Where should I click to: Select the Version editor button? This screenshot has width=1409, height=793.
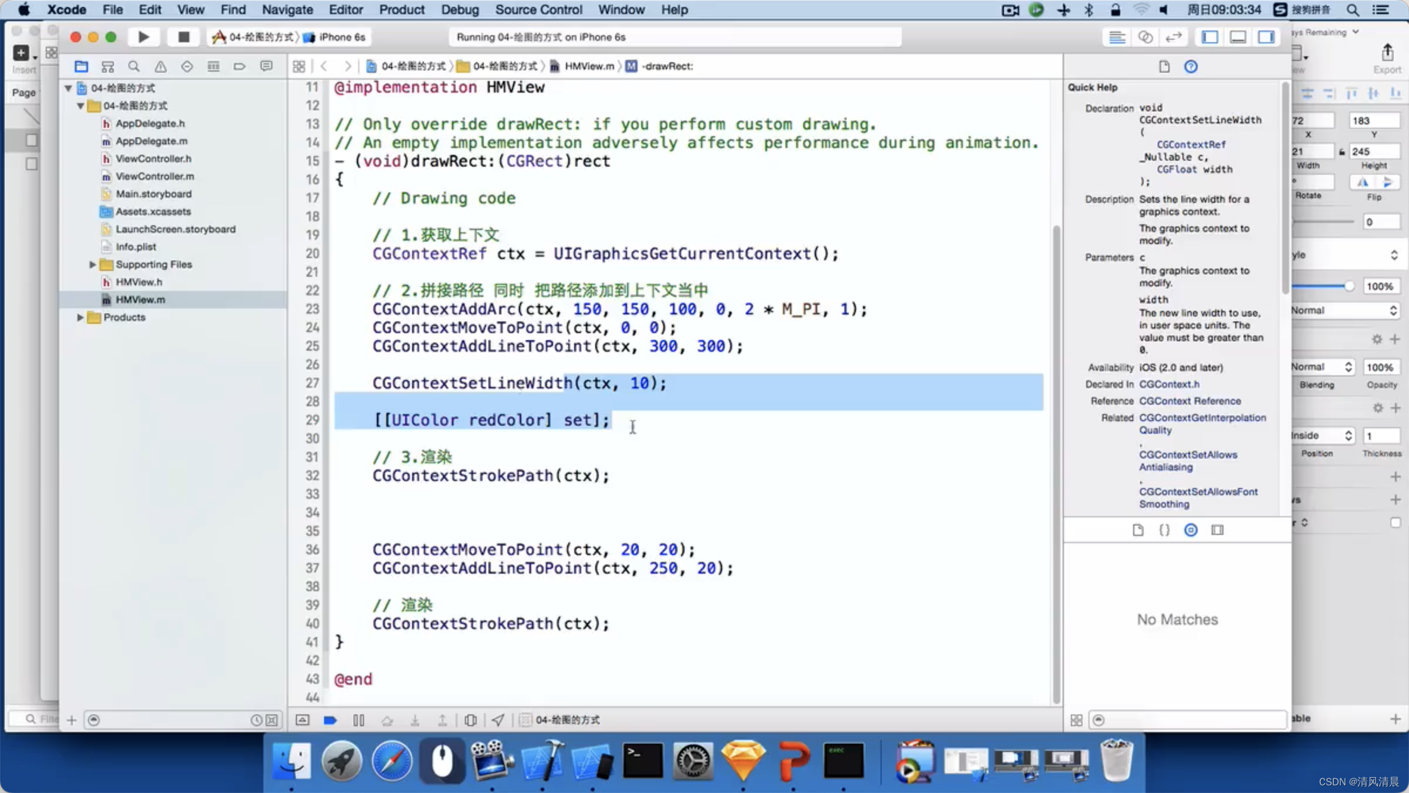tap(1173, 37)
